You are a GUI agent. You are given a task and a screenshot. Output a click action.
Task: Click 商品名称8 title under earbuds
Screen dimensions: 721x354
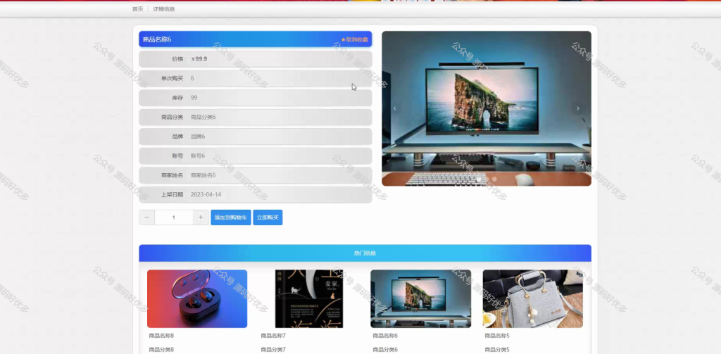point(161,336)
